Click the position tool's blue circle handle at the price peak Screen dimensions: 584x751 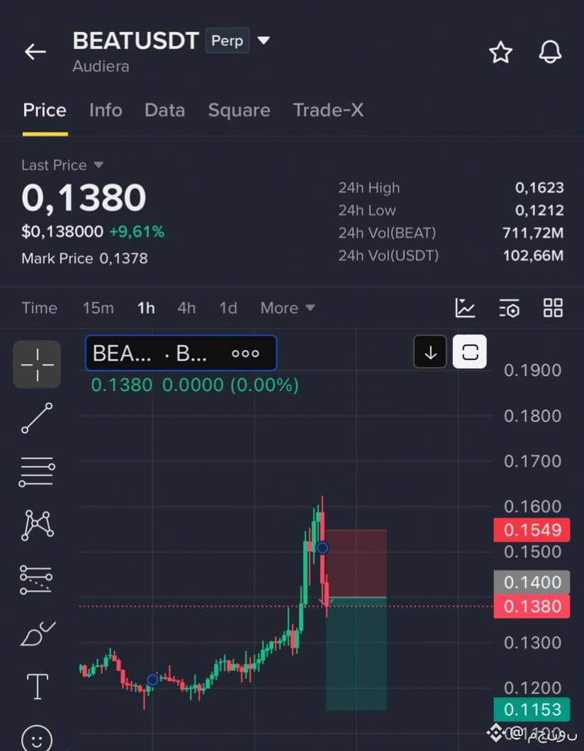tap(322, 548)
